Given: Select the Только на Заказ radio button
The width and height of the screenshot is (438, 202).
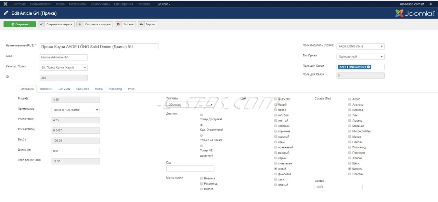Looking at the screenshot, I should [202, 136].
